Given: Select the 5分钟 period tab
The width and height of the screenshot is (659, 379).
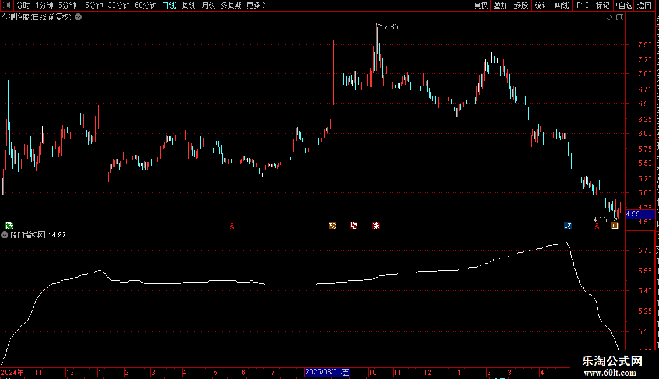Looking at the screenshot, I should pos(67,5).
